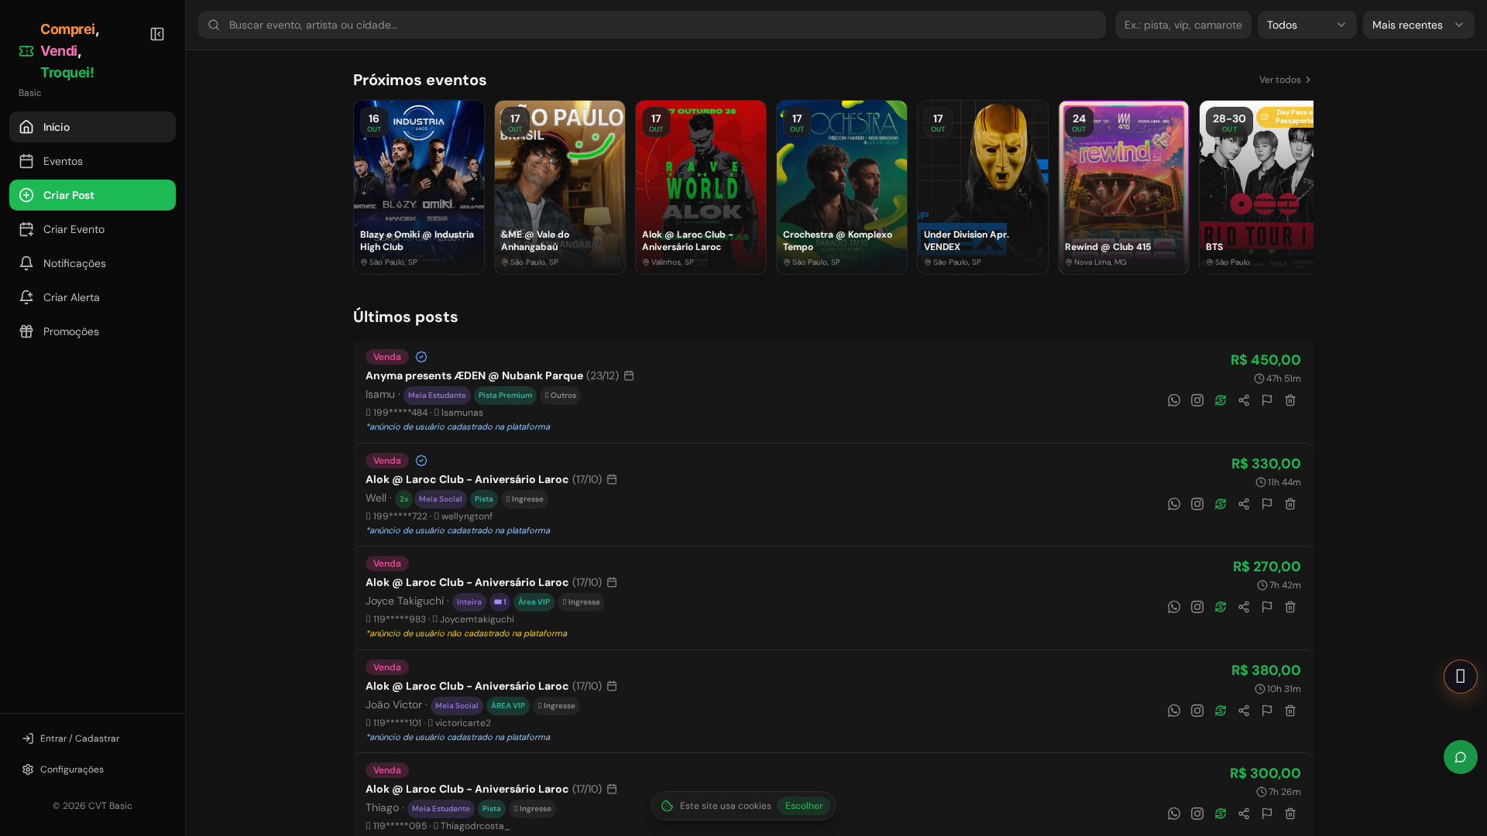Report the R$ 380,00 João Victor post
Image resolution: width=1487 pixels, height=836 pixels.
pyautogui.click(x=1267, y=711)
